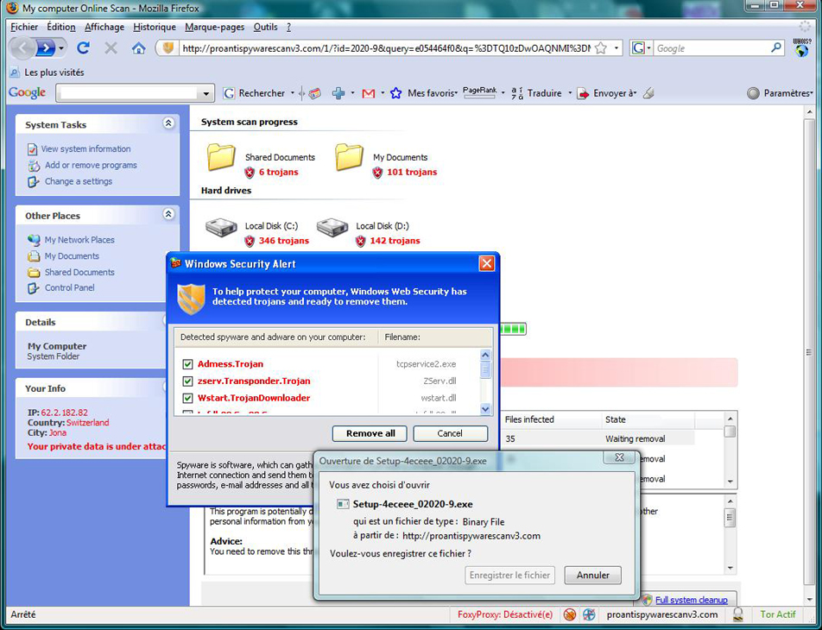Toggle the zserv.Transponder.Trojan checkbox
The image size is (822, 630).
tap(187, 381)
